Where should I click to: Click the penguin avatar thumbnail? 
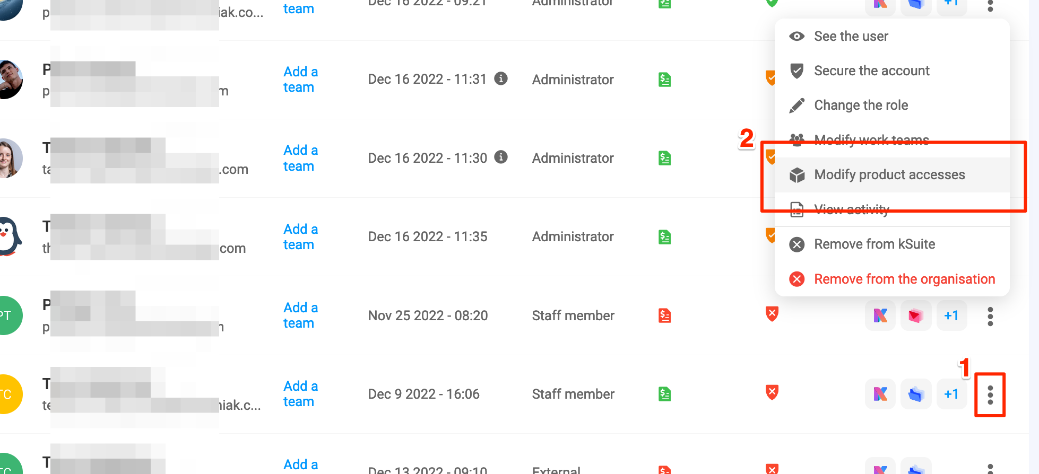(10, 236)
